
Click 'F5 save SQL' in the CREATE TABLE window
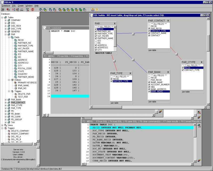[131, 121]
